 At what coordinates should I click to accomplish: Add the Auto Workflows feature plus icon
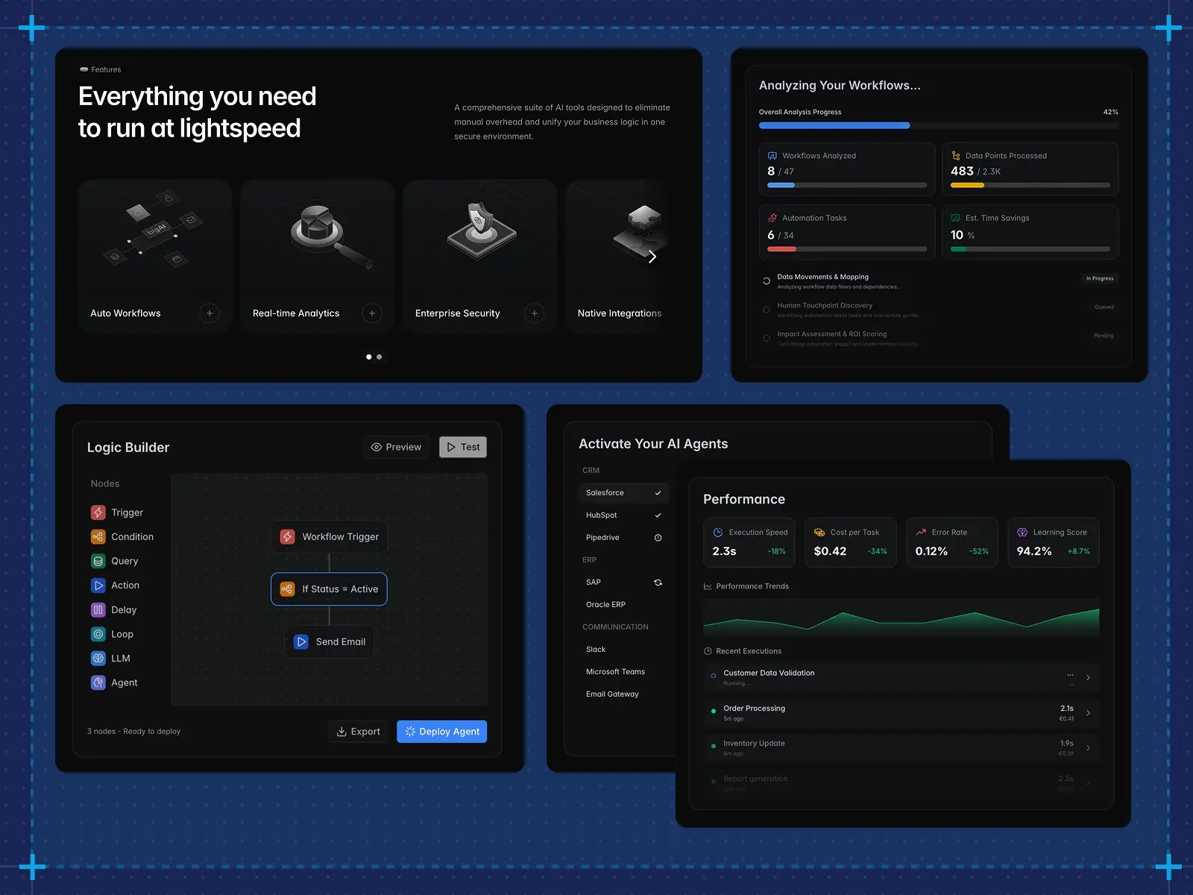point(210,313)
